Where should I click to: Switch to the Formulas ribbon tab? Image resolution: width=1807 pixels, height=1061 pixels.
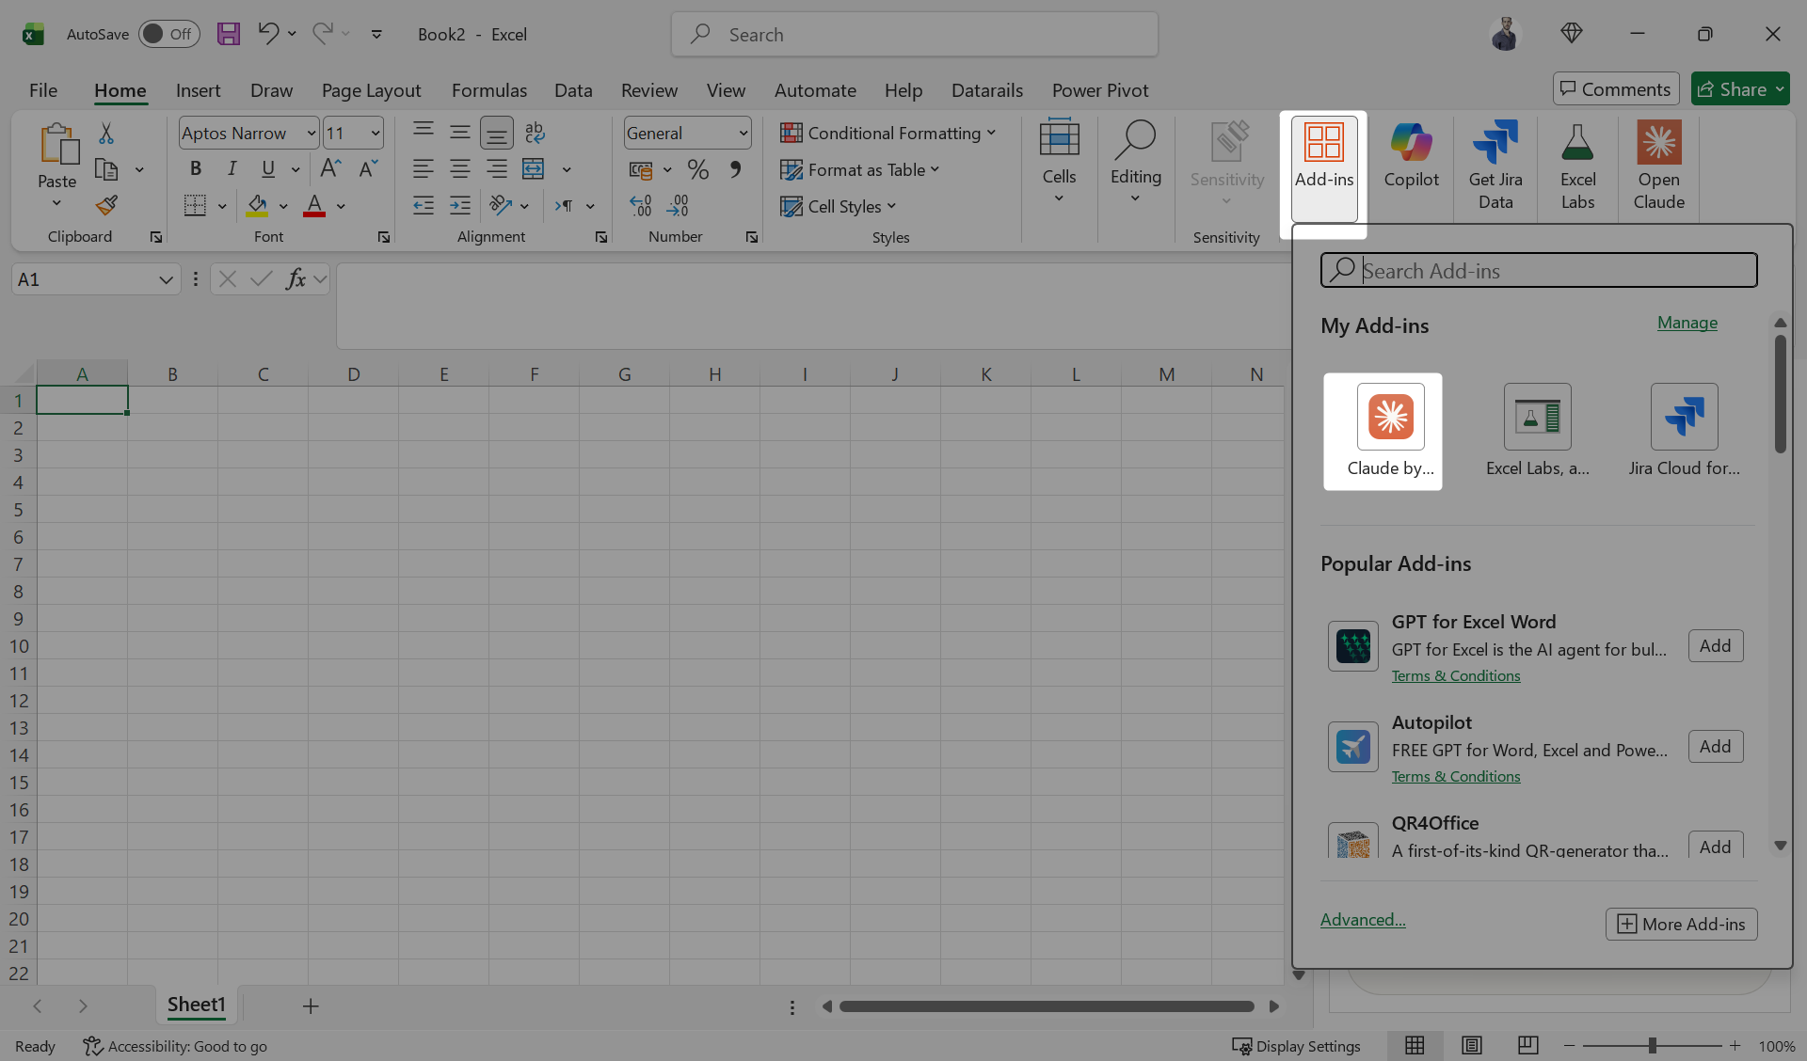click(x=488, y=90)
